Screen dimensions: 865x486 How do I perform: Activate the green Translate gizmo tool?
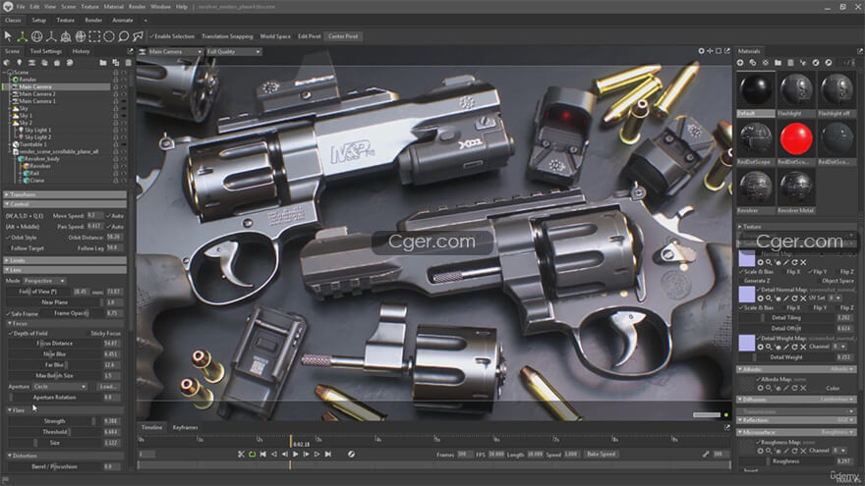coord(22,36)
